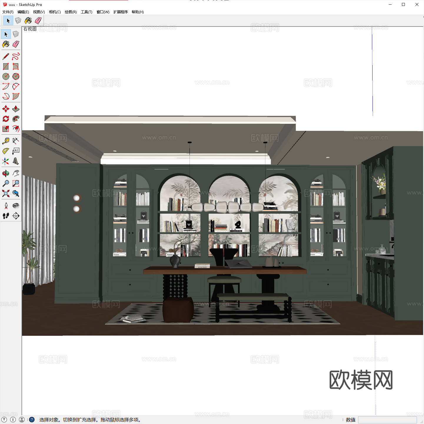This screenshot has width=424, height=424.
Task: Pick the Tape Measure tool
Action: [6, 141]
